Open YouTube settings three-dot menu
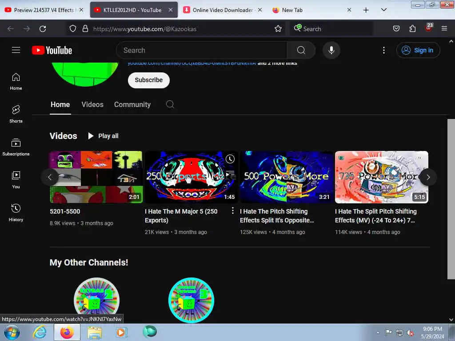Screen dimensions: 455x341 (383, 50)
